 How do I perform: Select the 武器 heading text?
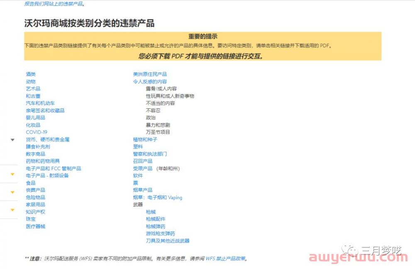point(138,204)
